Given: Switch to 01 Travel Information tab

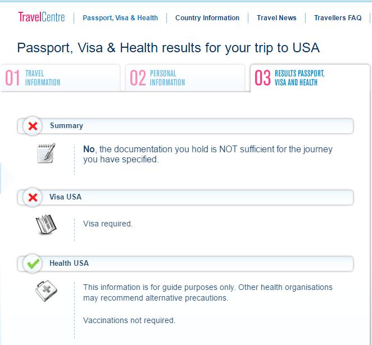Looking at the screenshot, I should tap(60, 78).
